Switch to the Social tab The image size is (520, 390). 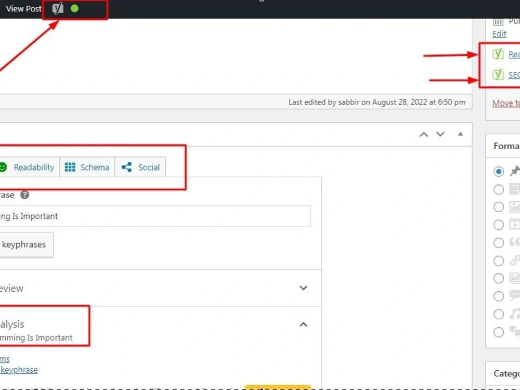click(x=140, y=167)
